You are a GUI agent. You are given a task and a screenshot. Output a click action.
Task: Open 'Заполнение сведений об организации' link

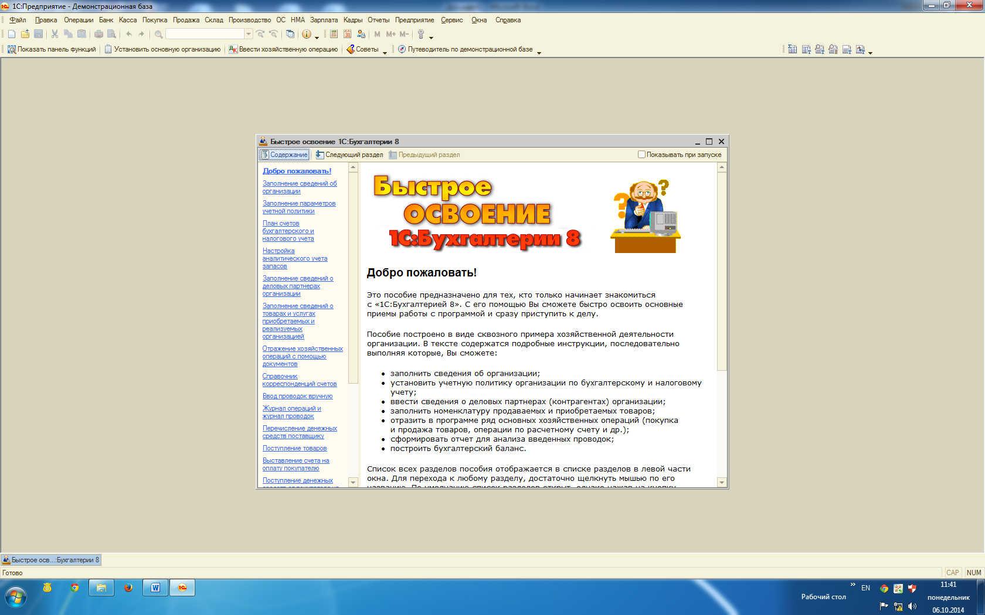(300, 187)
